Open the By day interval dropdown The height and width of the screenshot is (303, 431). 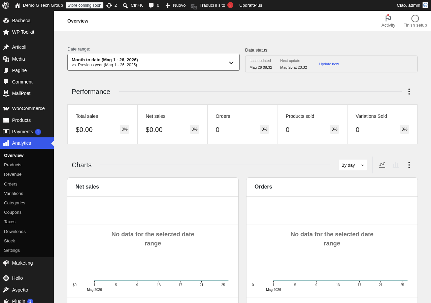[353, 165]
